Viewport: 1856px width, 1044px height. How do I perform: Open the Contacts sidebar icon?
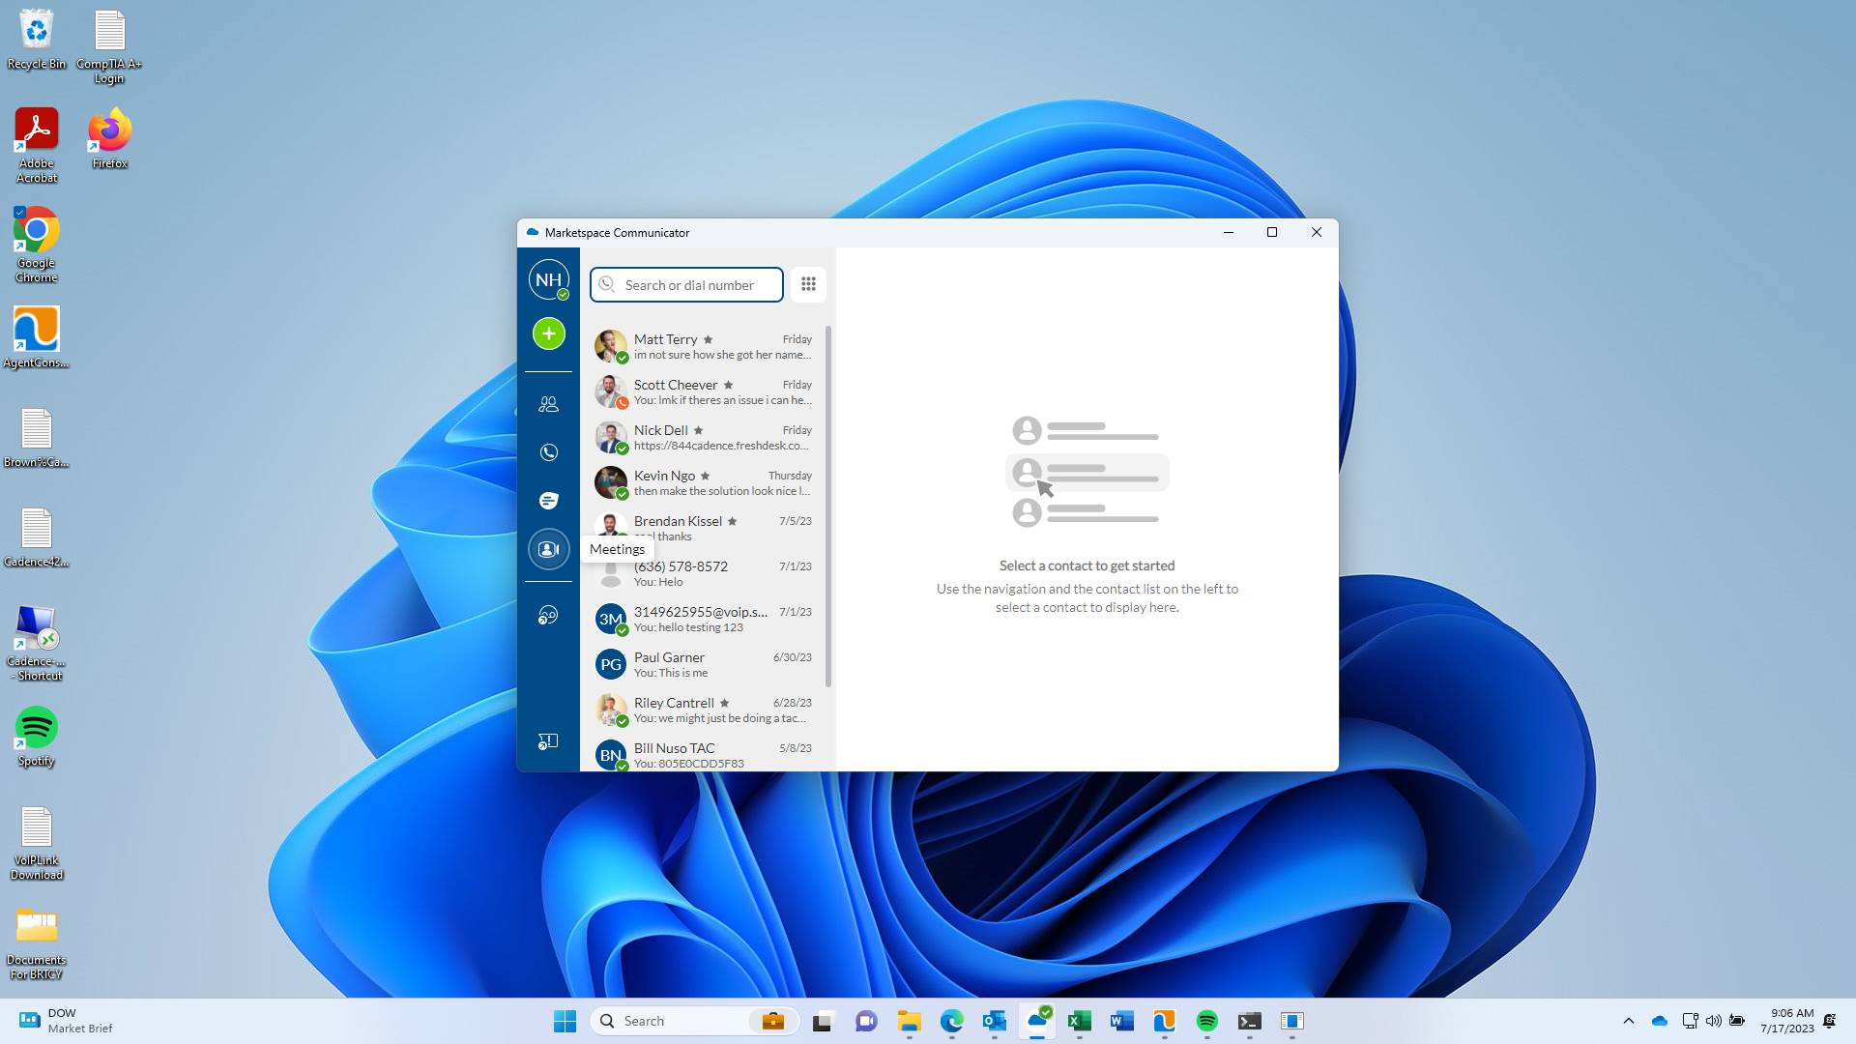(548, 404)
